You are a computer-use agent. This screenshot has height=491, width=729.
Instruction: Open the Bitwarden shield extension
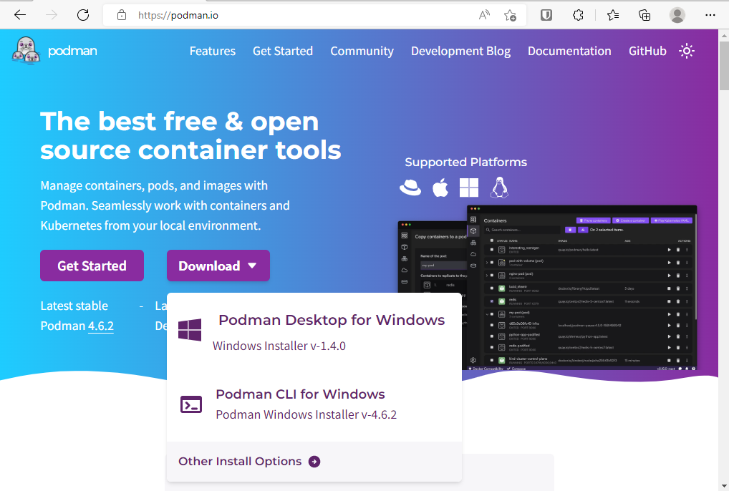coord(546,15)
